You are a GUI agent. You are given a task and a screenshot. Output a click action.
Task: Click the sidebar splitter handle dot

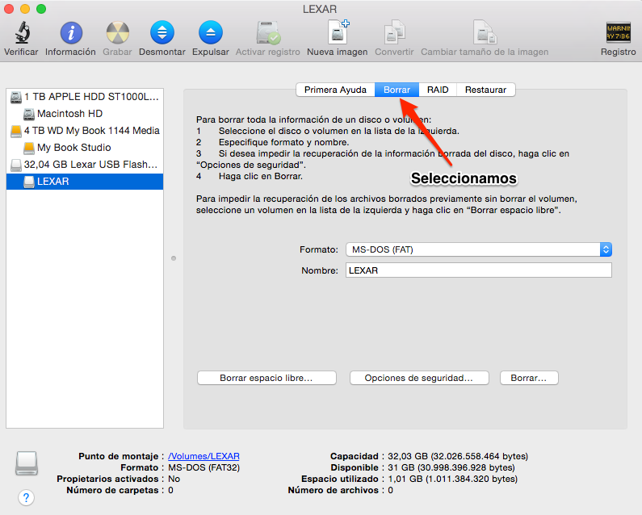(x=174, y=258)
